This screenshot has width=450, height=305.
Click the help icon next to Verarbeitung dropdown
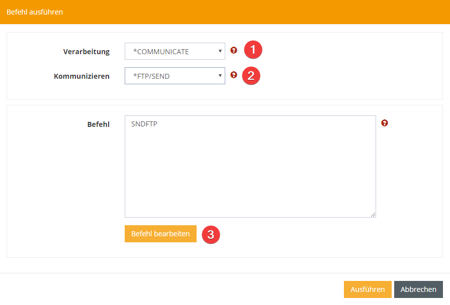(x=233, y=50)
